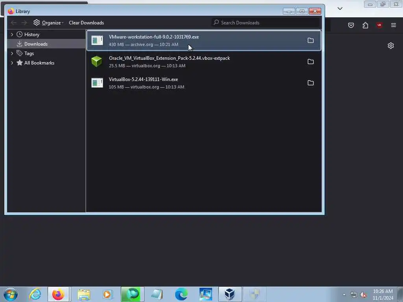Select Oracle_VM_VirtualBox_Extension_Pack-5.2.44.vbox-extpack file name
Screen dimensions: 403x302
point(169,58)
